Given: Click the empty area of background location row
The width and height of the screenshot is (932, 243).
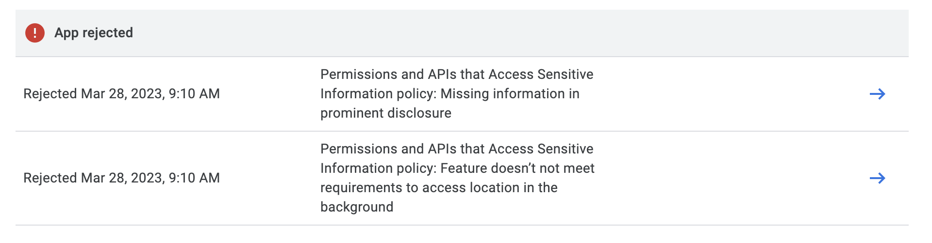Looking at the screenshot, I should 728,178.
